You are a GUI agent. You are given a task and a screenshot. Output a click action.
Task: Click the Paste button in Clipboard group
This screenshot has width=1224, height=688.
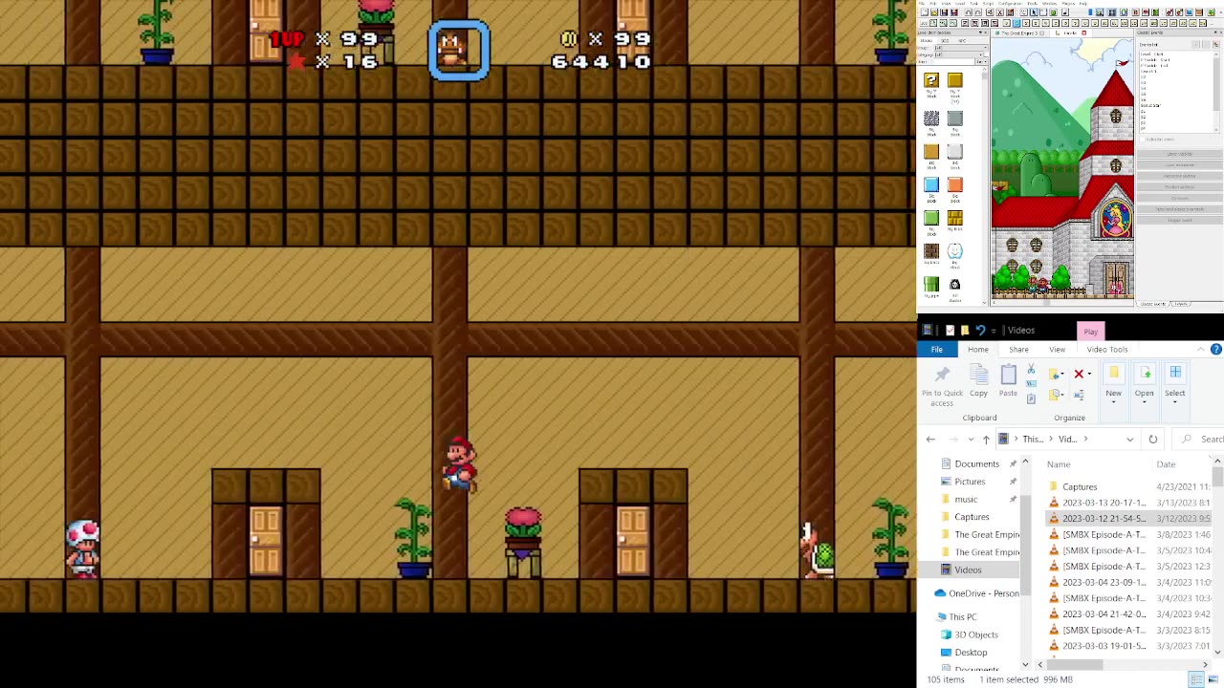point(1008,381)
